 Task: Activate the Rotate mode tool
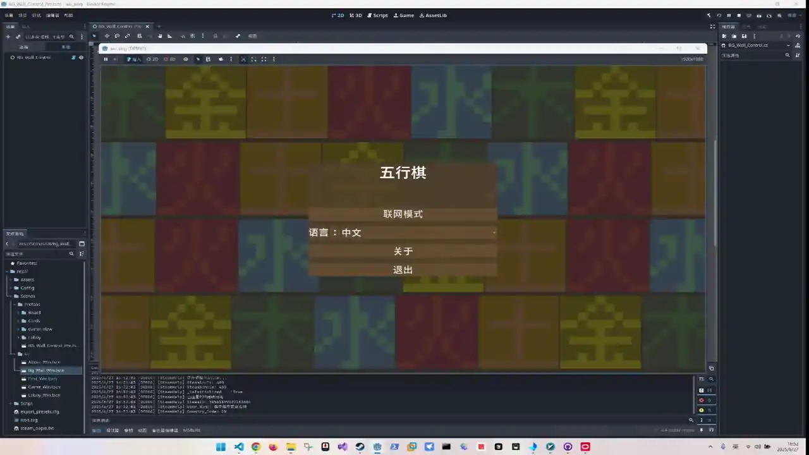[117, 36]
